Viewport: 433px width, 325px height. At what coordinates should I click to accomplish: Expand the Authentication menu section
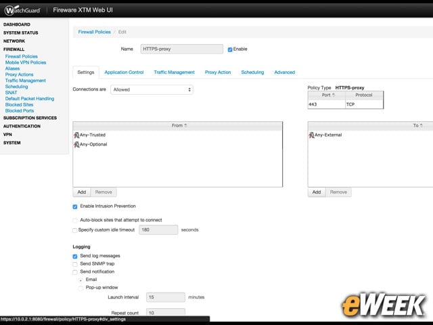[22, 126]
